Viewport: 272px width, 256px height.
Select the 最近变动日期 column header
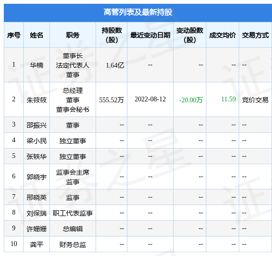(x=150, y=35)
